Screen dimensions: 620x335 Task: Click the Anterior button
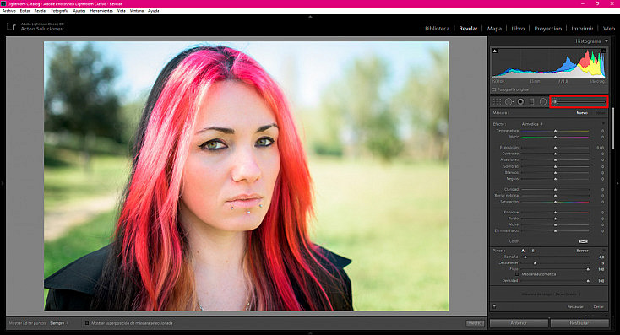coord(519,323)
